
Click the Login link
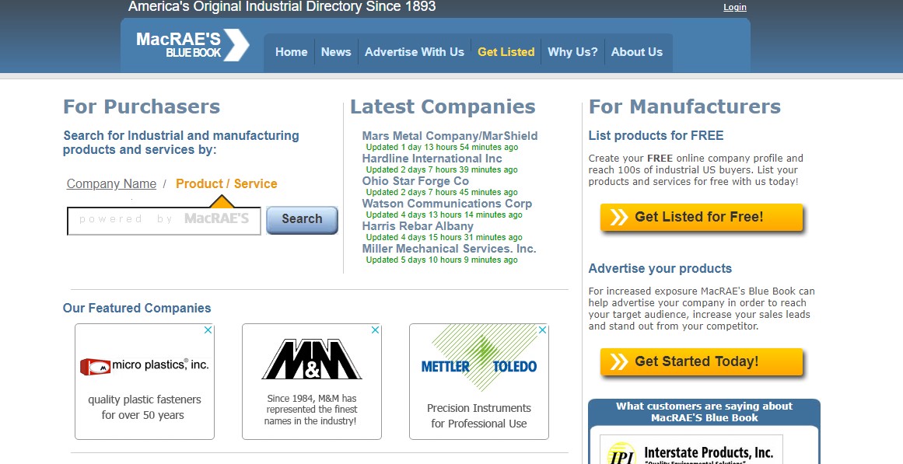click(x=734, y=8)
